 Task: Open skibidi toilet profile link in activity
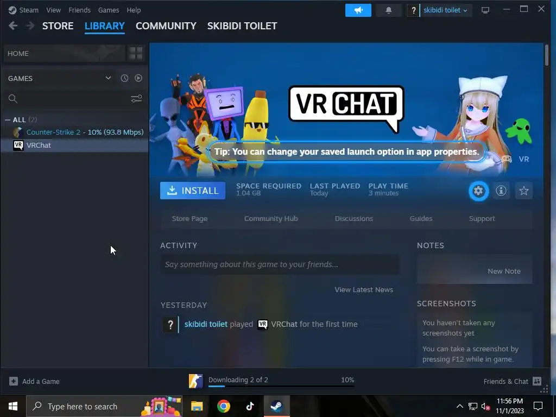[206, 324]
